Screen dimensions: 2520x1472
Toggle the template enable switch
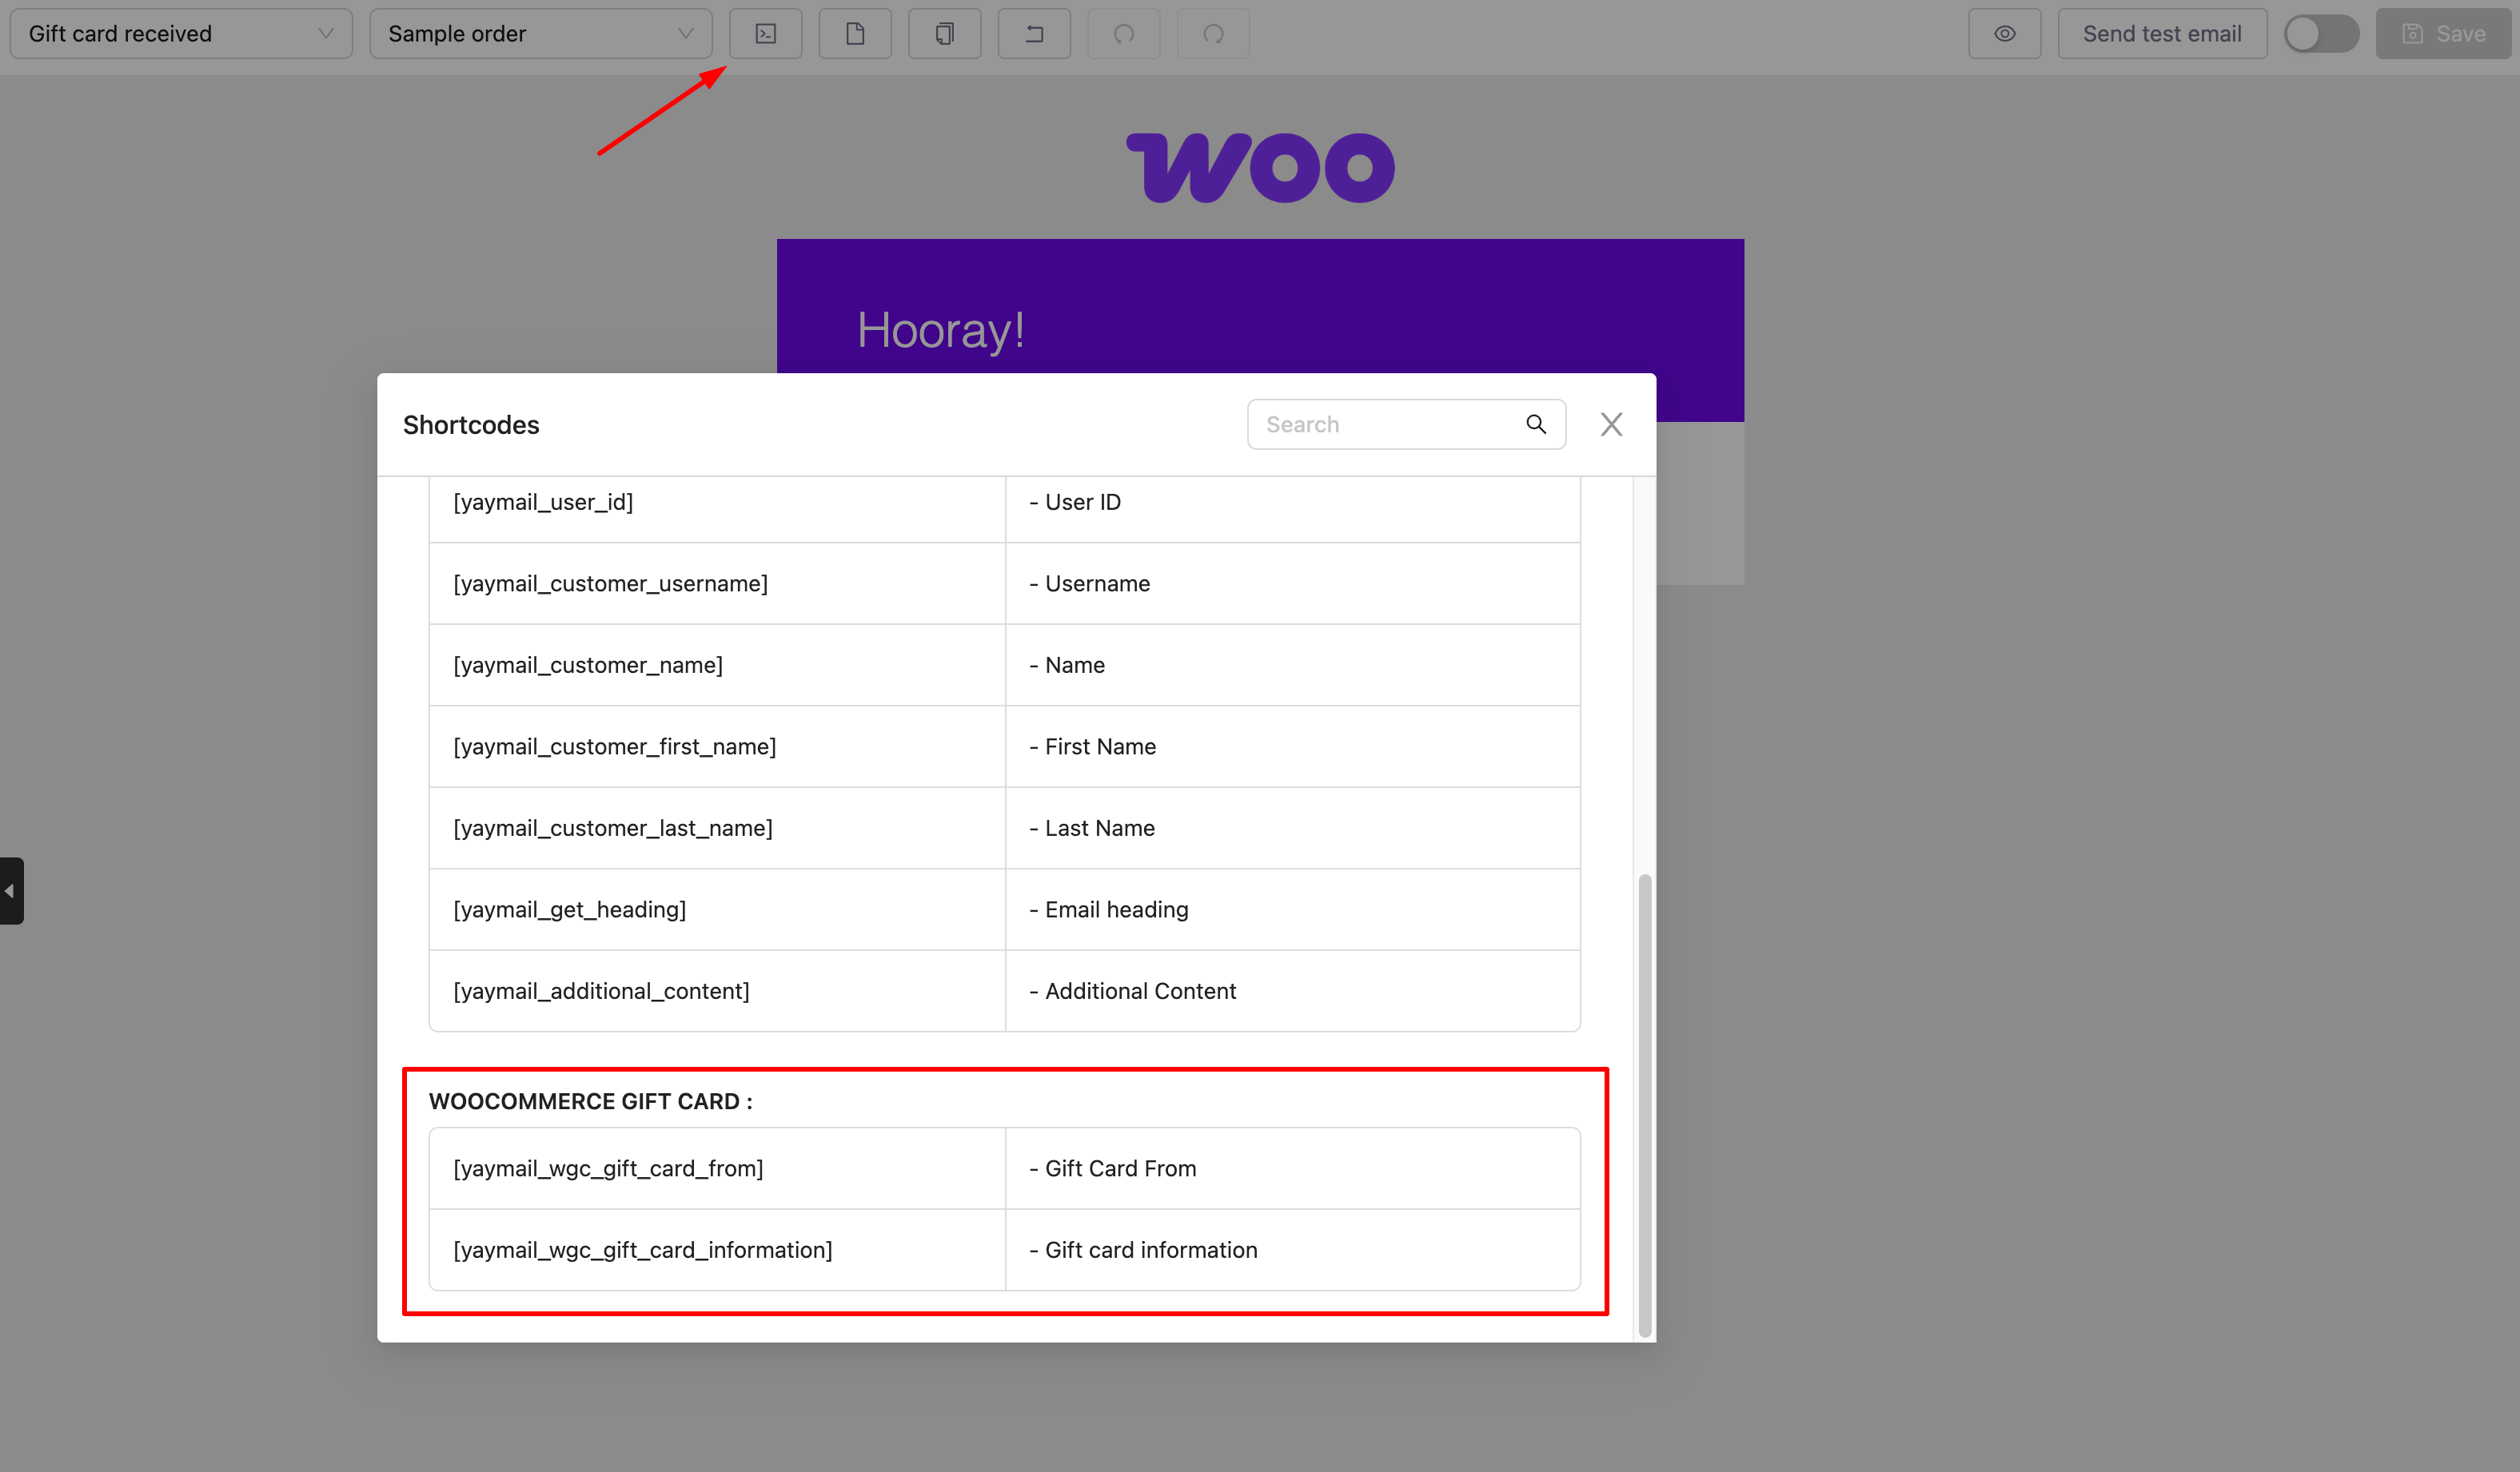(x=2320, y=34)
